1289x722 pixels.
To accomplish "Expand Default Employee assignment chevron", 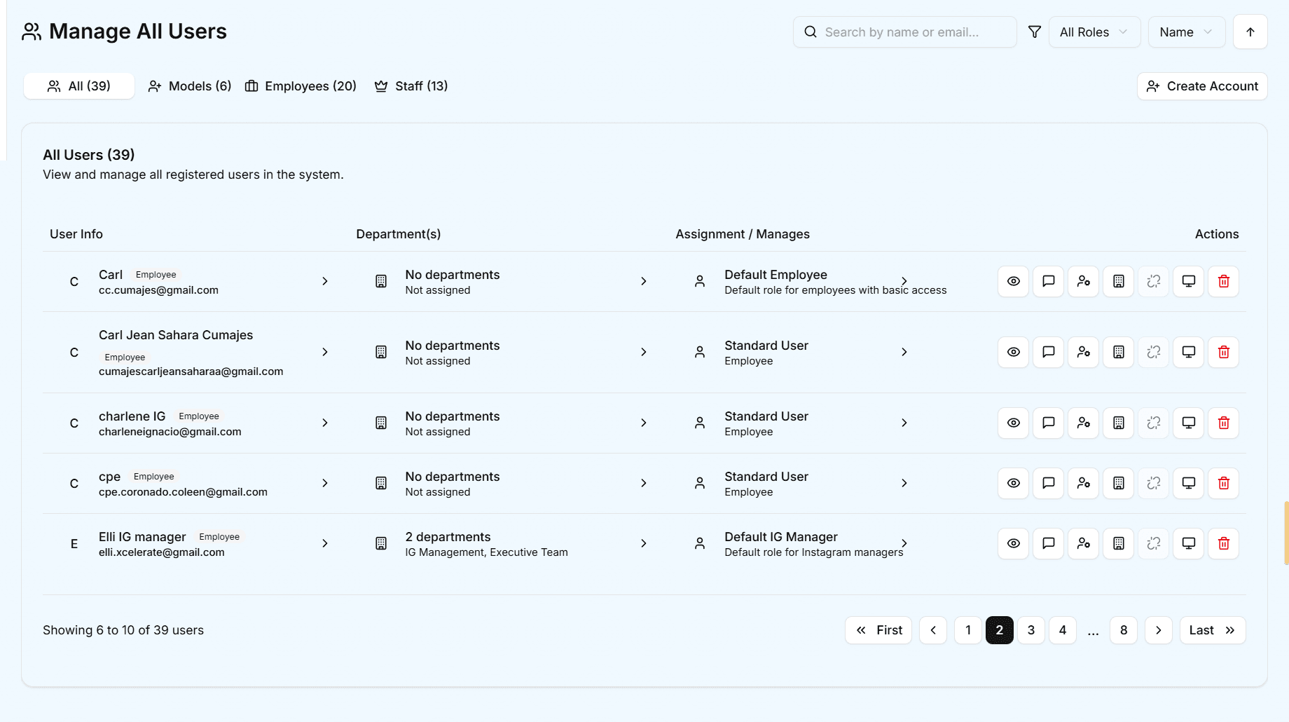I will tap(904, 281).
